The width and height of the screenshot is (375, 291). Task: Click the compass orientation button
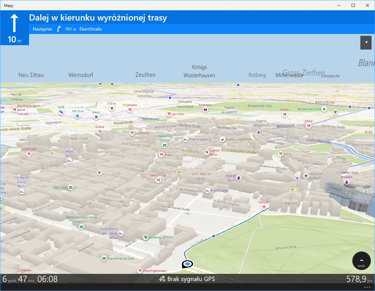366,42
